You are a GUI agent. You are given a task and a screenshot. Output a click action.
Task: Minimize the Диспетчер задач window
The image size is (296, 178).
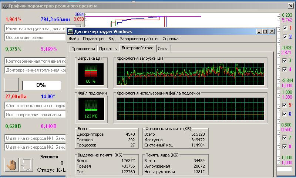click(x=259, y=32)
